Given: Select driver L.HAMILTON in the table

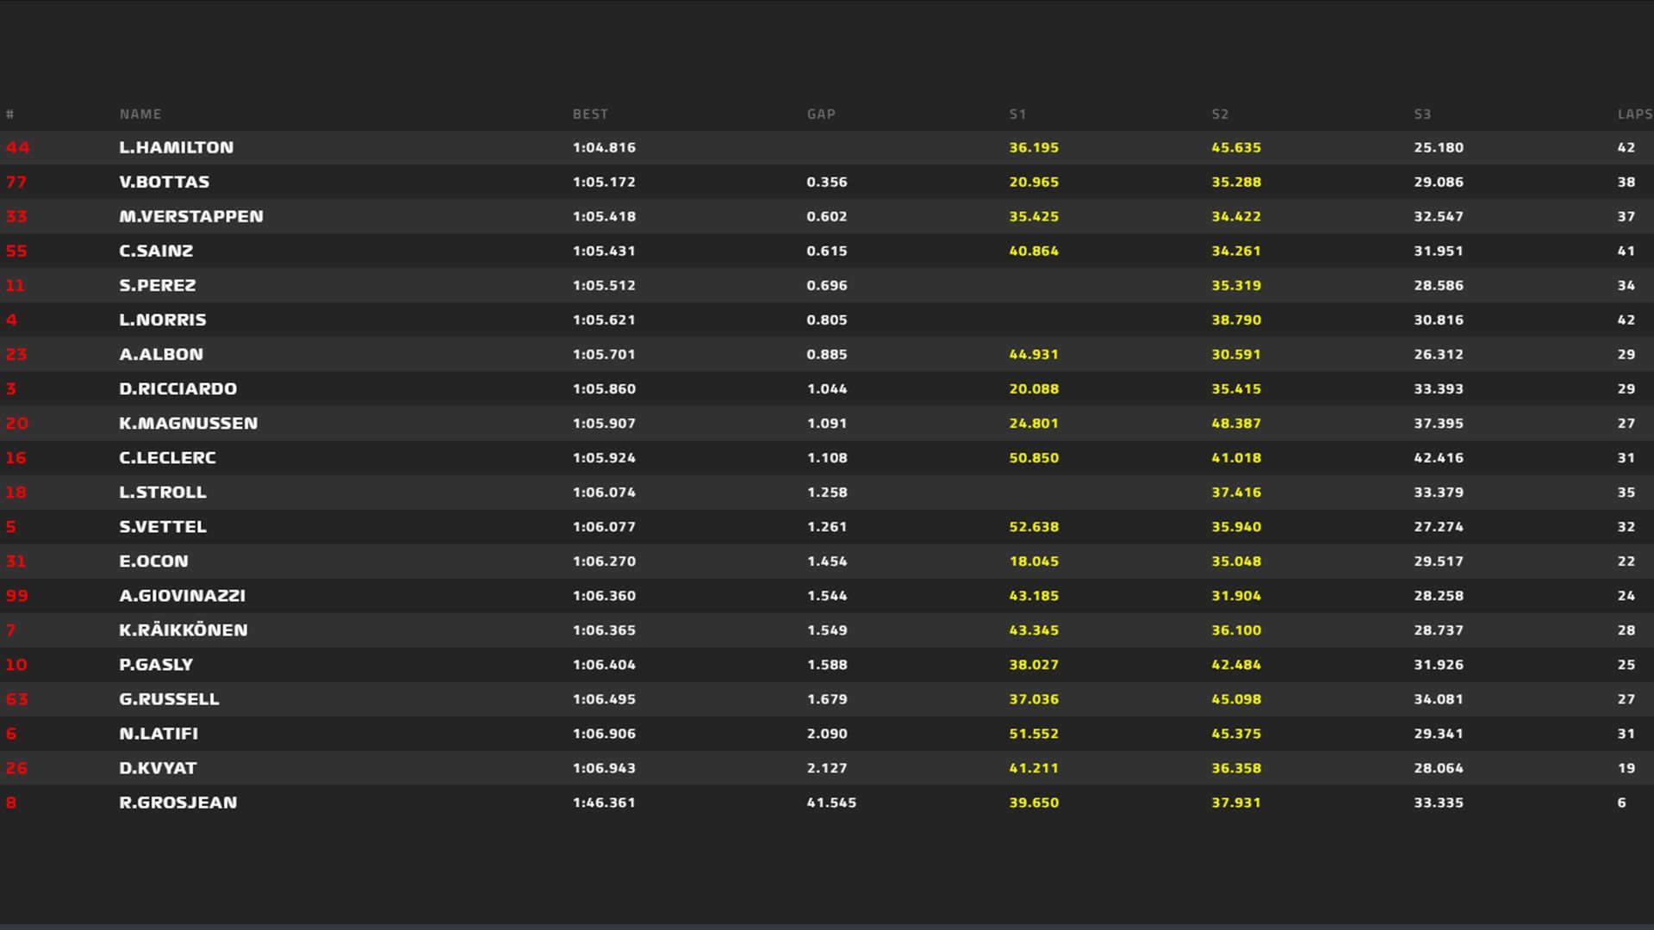Looking at the screenshot, I should tap(177, 147).
